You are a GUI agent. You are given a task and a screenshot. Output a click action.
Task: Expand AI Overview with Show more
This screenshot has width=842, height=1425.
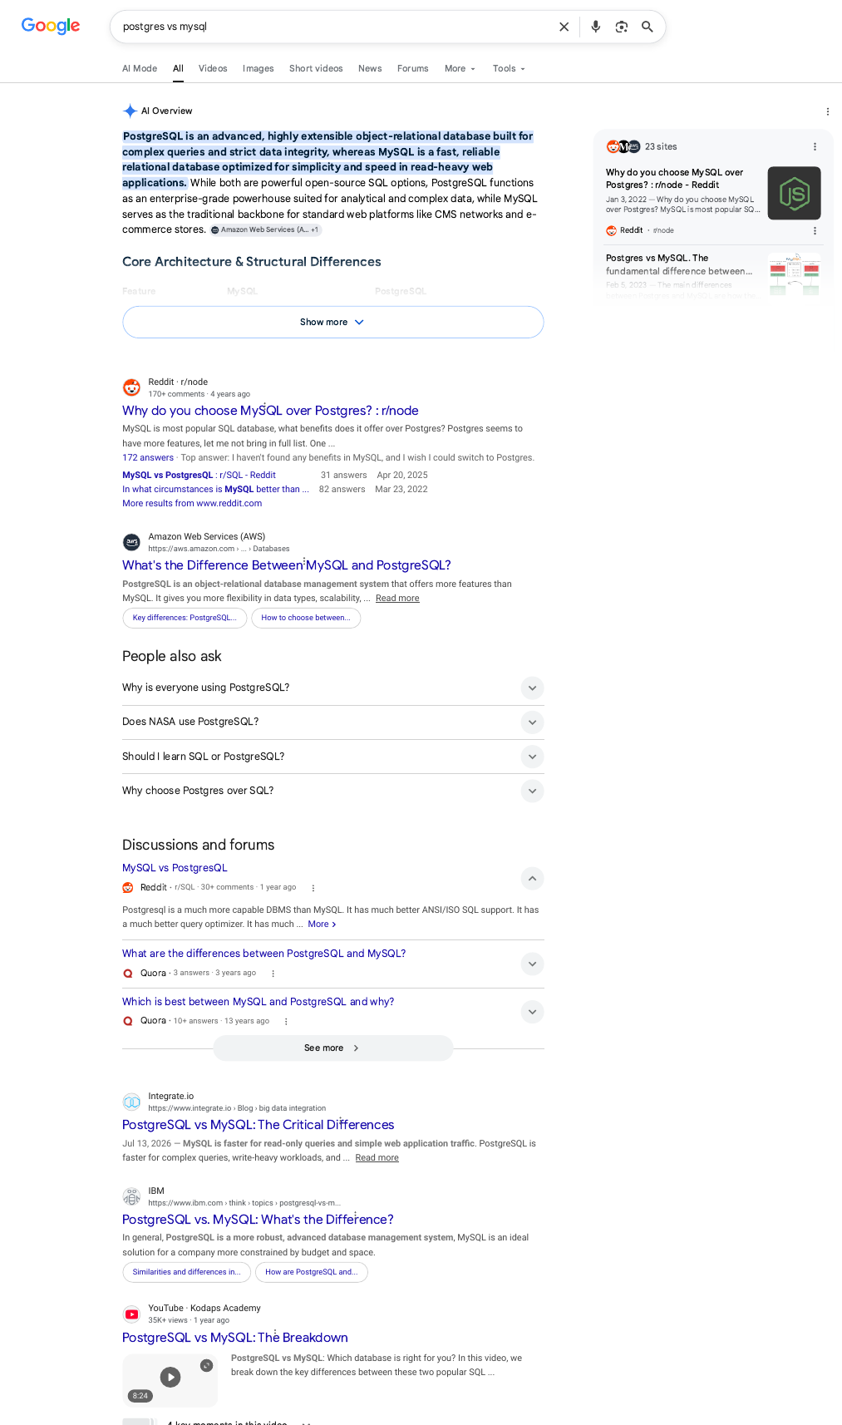pyautogui.click(x=332, y=322)
